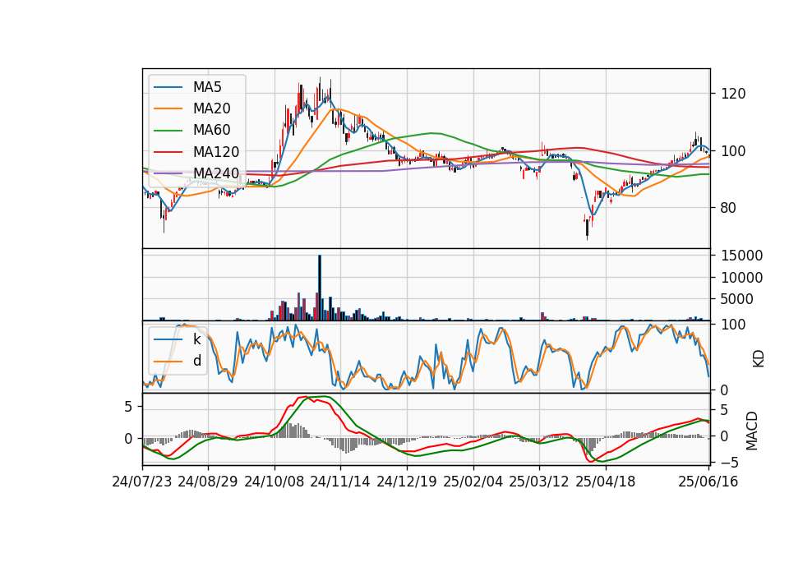Click the 80 price axis tick label
The image size is (789, 567).
coord(728,207)
